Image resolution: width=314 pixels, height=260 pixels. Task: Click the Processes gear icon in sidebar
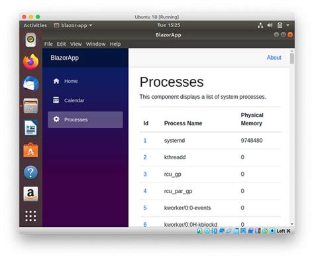[x=56, y=119]
